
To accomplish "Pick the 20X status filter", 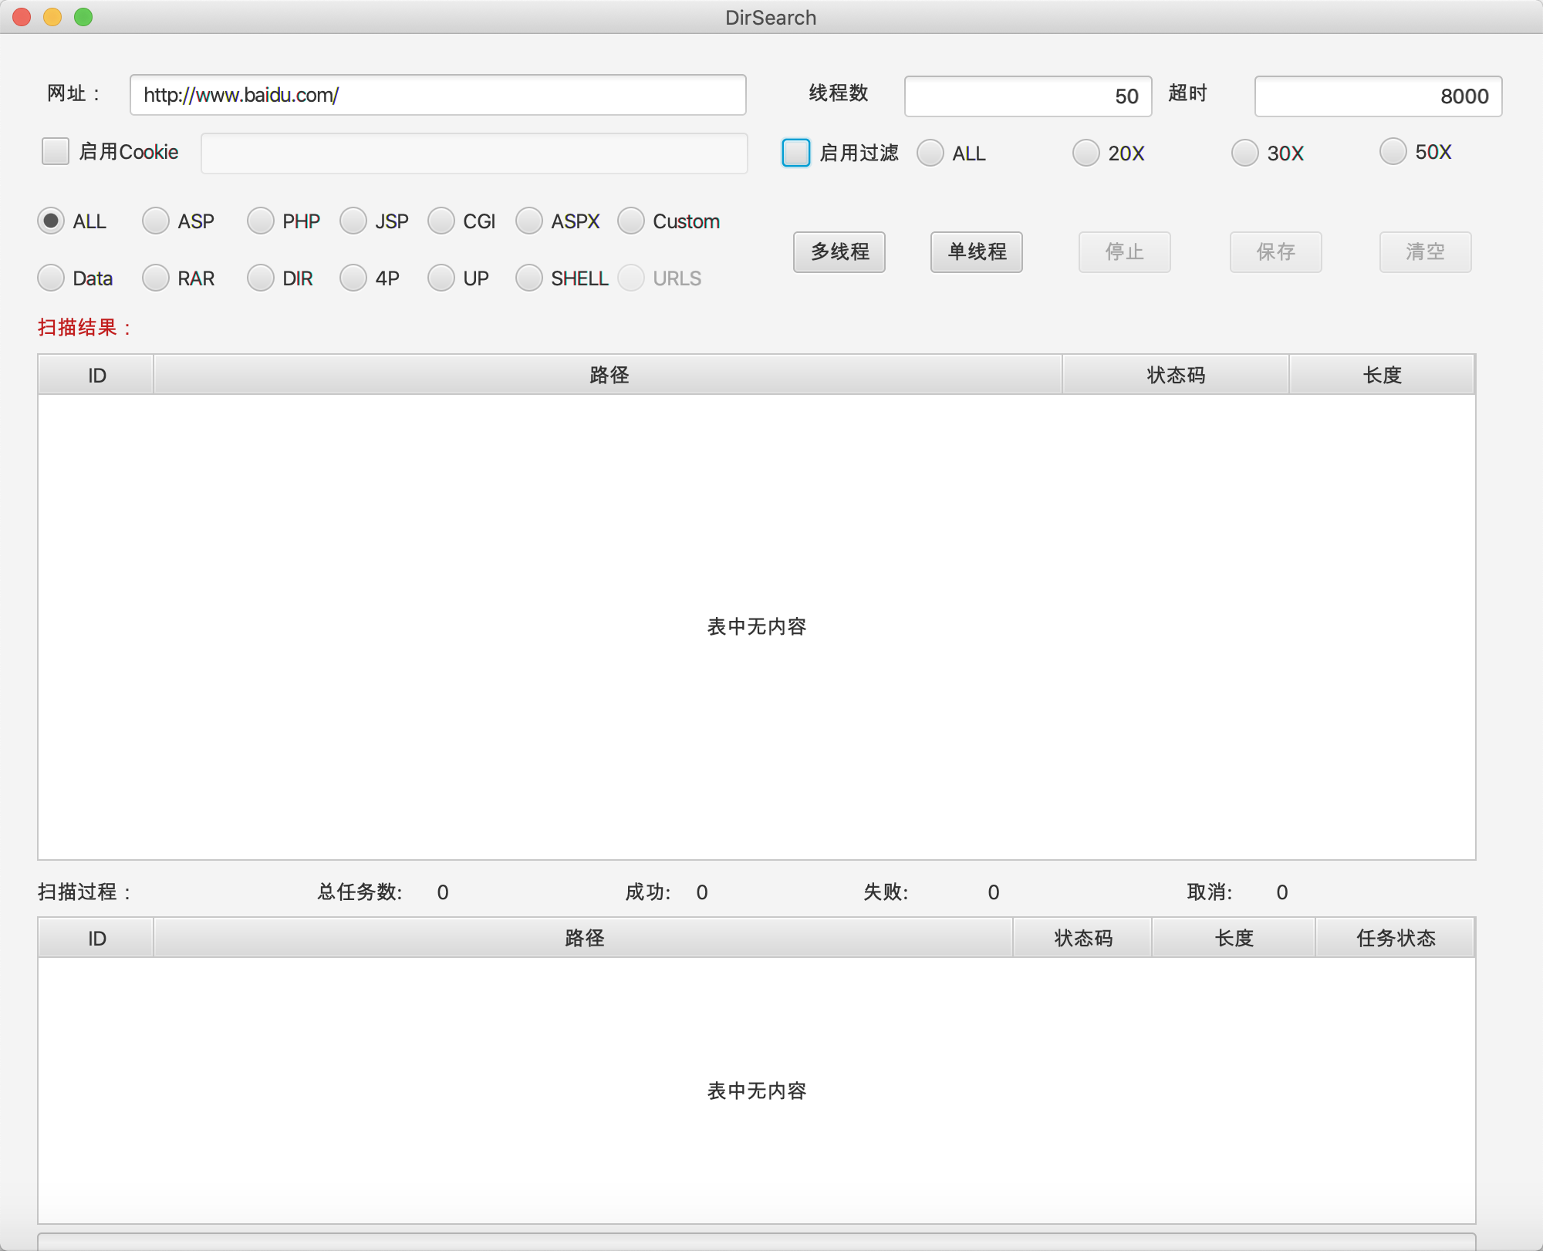I will point(1086,153).
